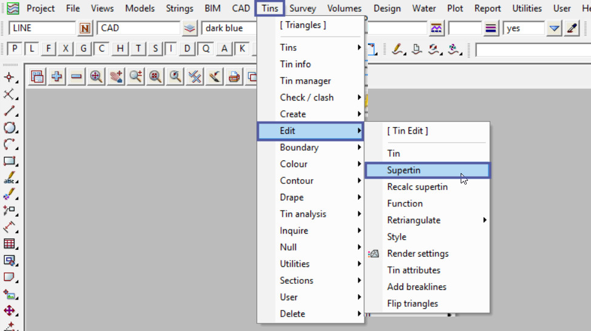Open the Survey menu
This screenshot has height=331, width=591.
[x=302, y=8]
